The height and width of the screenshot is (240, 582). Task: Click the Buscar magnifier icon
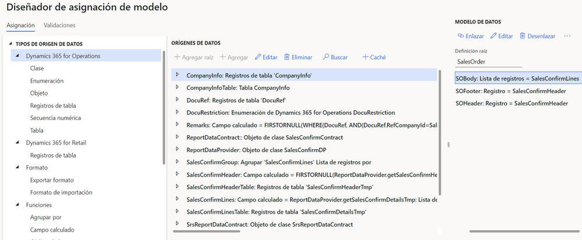click(326, 57)
